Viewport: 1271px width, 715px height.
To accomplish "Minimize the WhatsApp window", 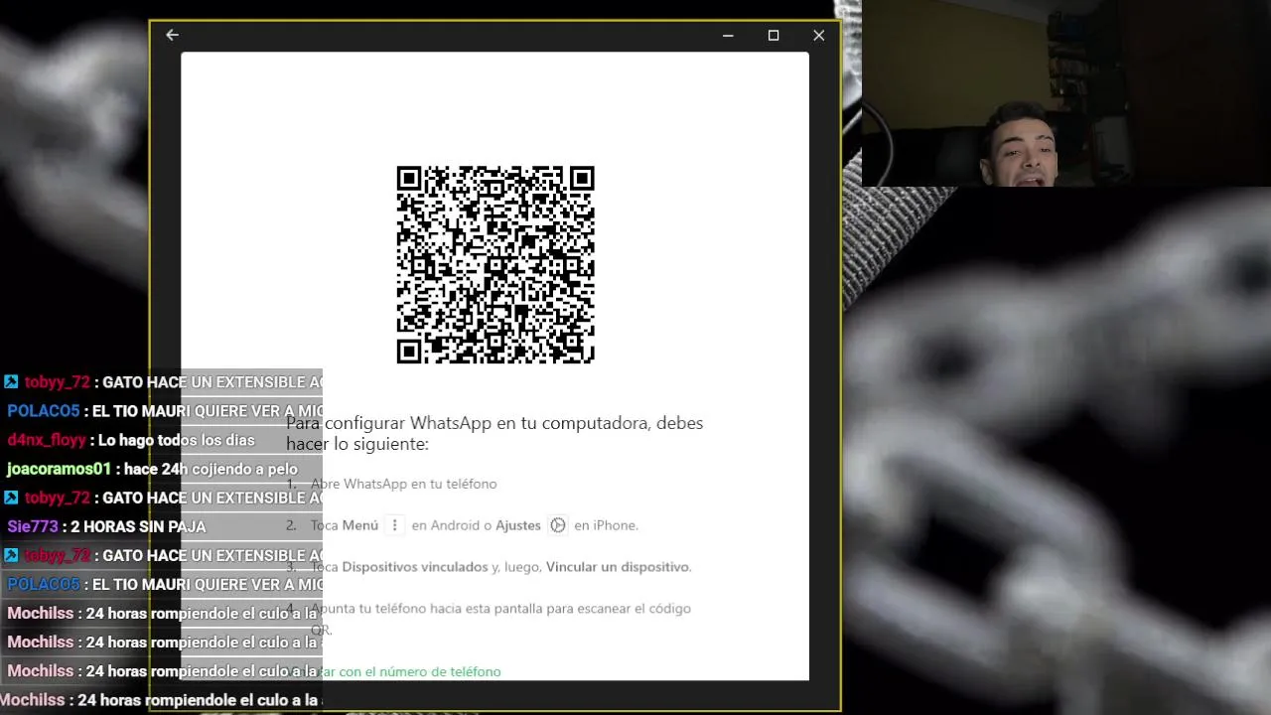I will [x=728, y=35].
